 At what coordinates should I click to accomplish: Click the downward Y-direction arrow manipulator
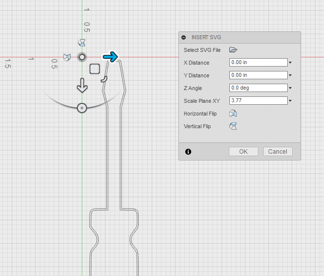click(x=82, y=86)
